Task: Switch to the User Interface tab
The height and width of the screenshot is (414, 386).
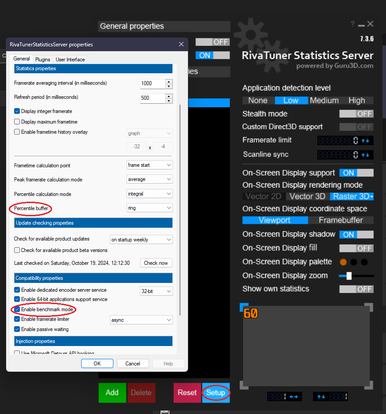Action: [70, 60]
